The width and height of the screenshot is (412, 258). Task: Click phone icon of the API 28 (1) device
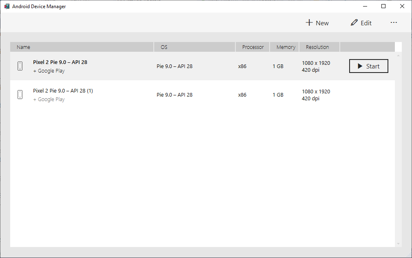(20, 95)
